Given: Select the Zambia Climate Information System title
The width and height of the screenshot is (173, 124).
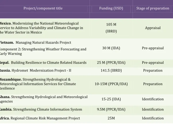Looking at the screenshot, I should (x=41, y=109).
